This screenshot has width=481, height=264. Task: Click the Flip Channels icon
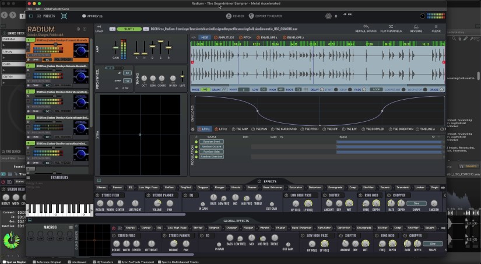pyautogui.click(x=390, y=27)
